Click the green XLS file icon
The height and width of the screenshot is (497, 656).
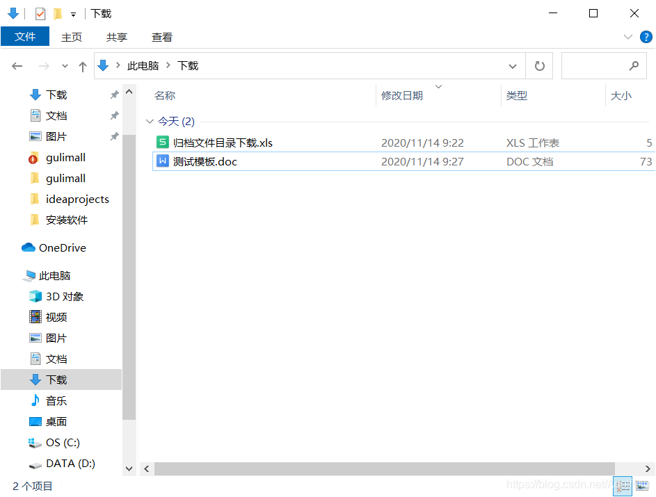click(x=163, y=142)
